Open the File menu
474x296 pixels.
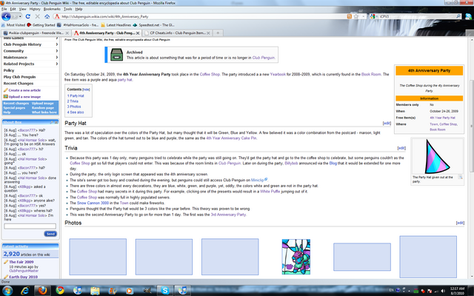pyautogui.click(x=4, y=9)
